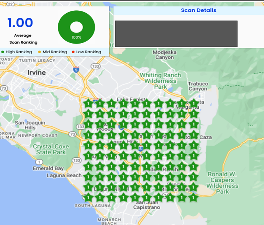Click the Laguna Beach map label
The height and width of the screenshot is (225, 264).
64,175
